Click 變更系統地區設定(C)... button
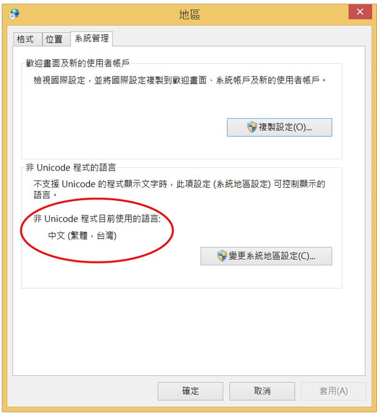Viewport: 377px width, 413px height. pos(266,256)
